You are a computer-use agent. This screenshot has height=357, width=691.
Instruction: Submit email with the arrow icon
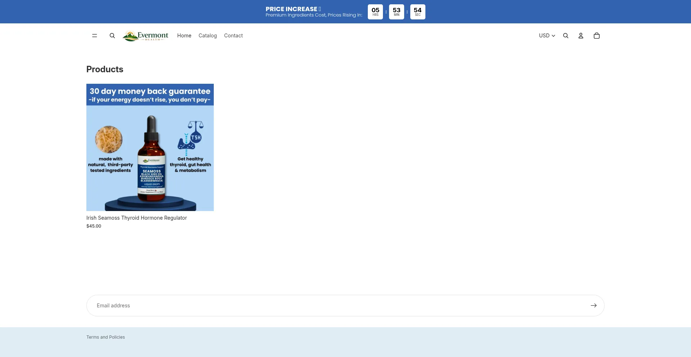593,306
